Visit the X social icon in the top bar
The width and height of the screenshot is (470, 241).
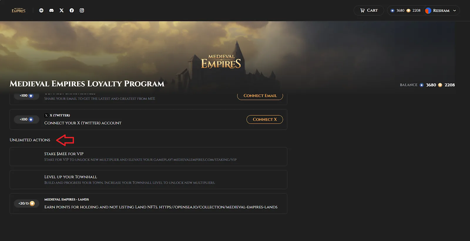coord(61,10)
